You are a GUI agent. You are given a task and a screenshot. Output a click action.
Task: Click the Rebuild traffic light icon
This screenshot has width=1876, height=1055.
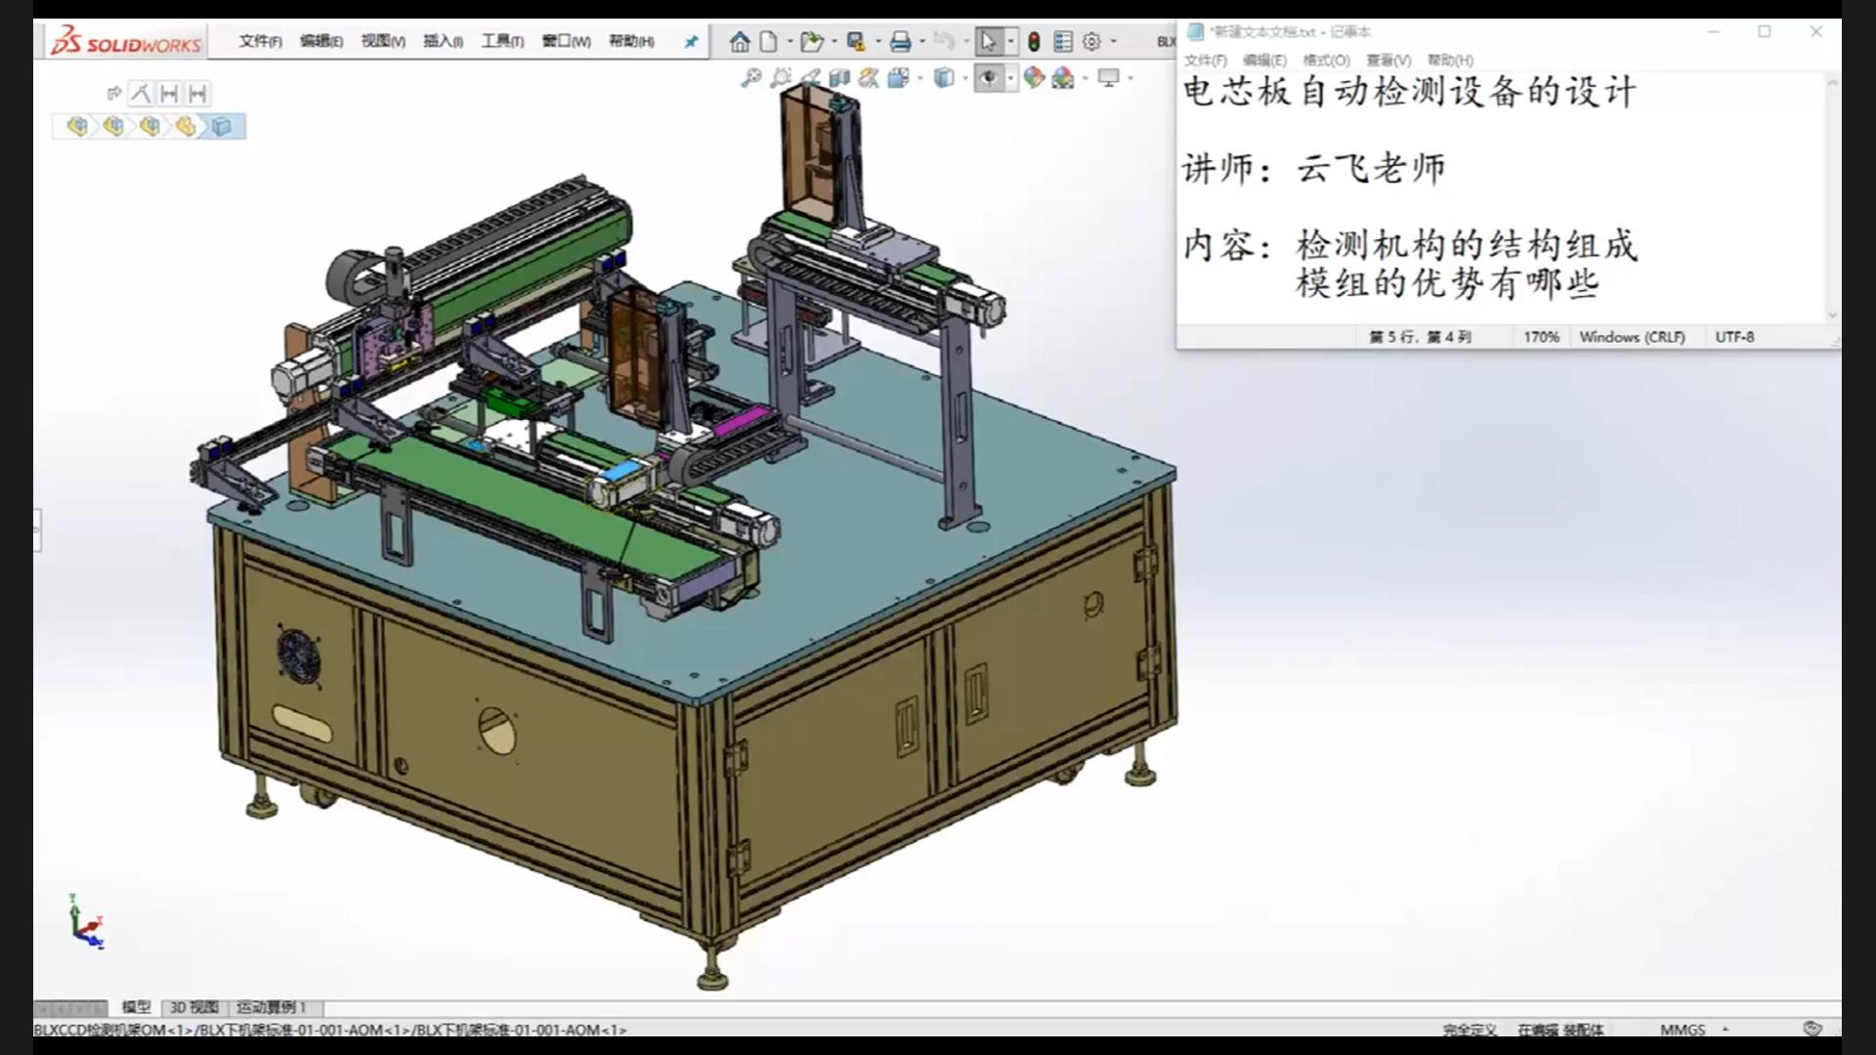pyautogui.click(x=1034, y=41)
